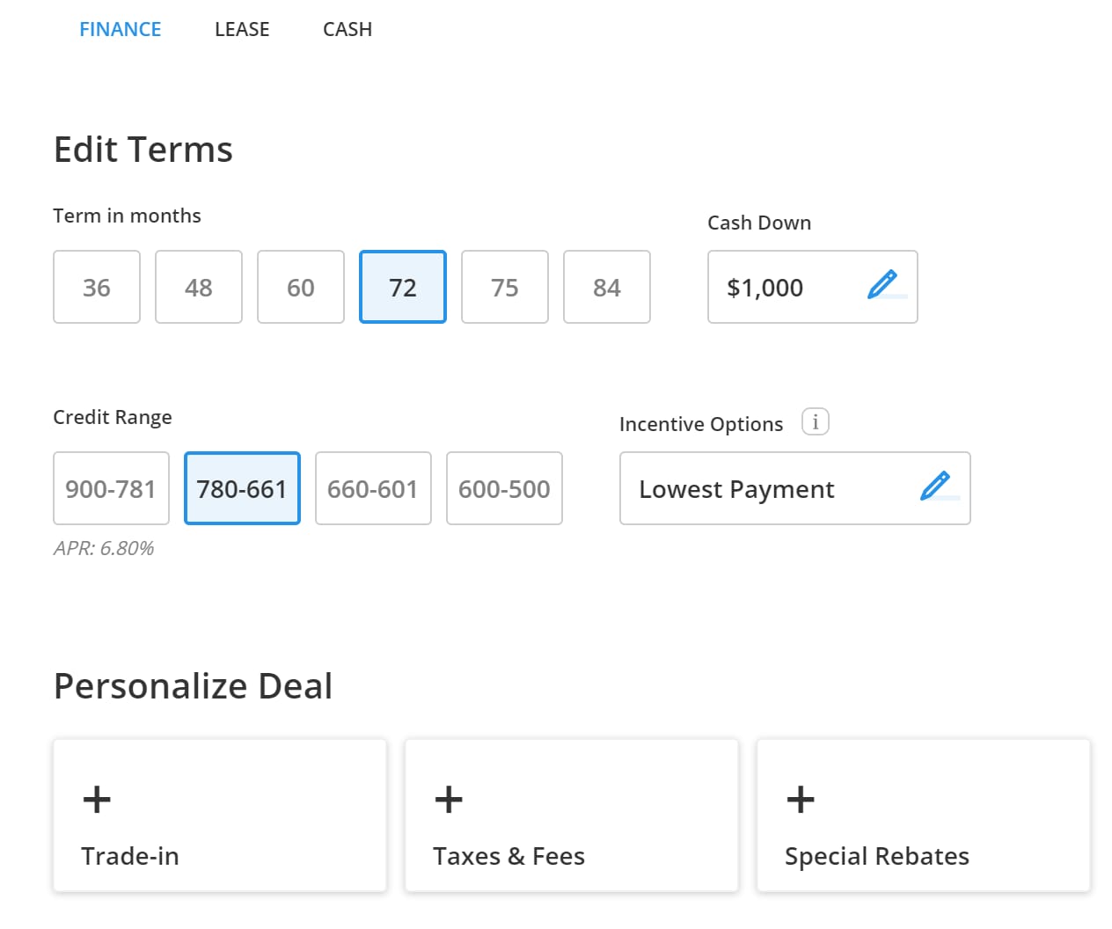Switch to the CASH tab
1112x929 pixels.
pos(347,29)
